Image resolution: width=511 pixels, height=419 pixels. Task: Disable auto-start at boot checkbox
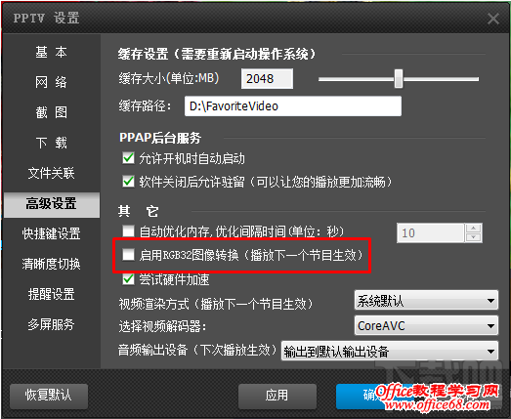128,158
